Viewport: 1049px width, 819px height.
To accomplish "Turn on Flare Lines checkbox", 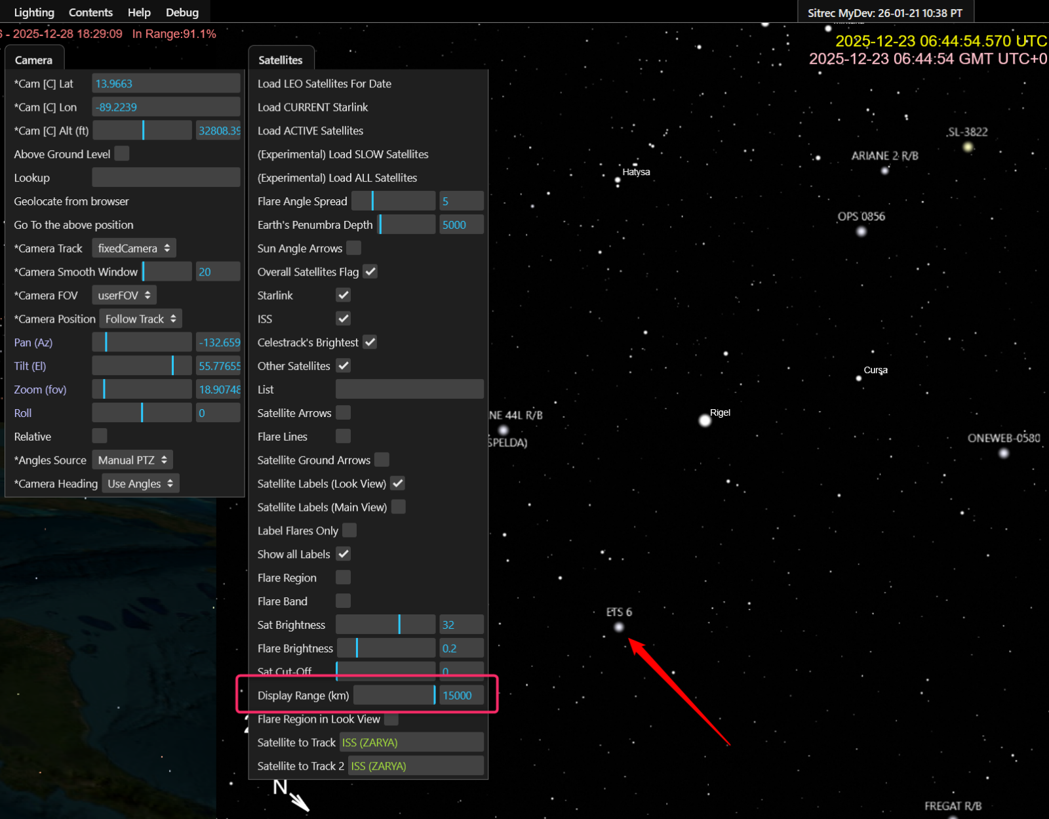I will [x=343, y=436].
